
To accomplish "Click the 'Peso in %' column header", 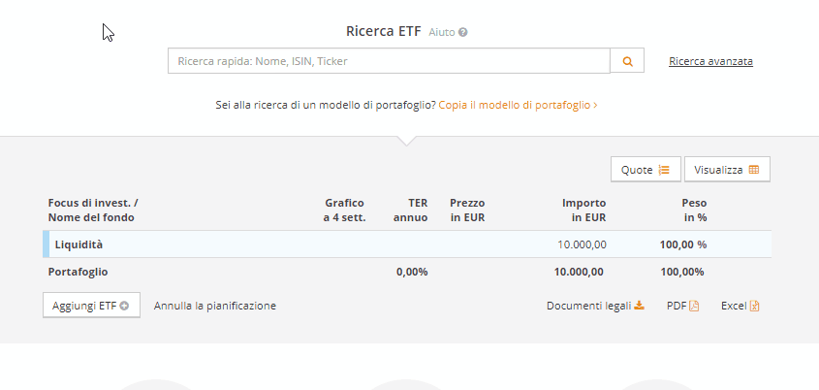I will click(694, 210).
